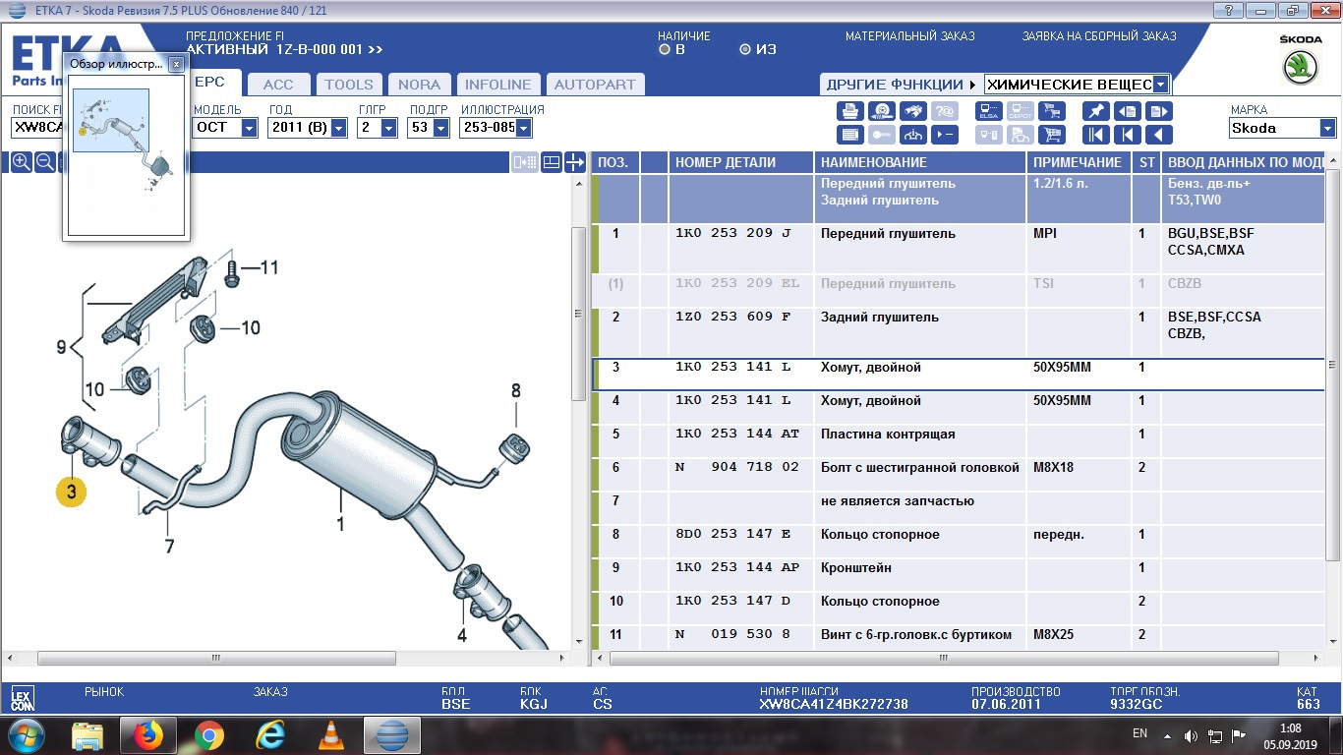Click the НОМЕР ДЕТАЛИ column header

click(x=741, y=162)
